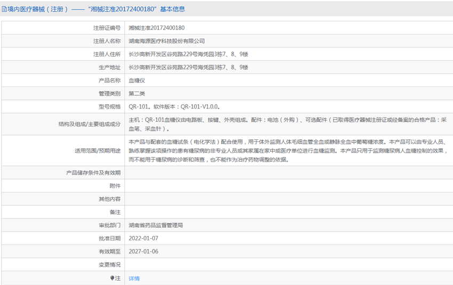Select the address value in the 注册人住所 row
453x285 pixels.
[x=188, y=54]
